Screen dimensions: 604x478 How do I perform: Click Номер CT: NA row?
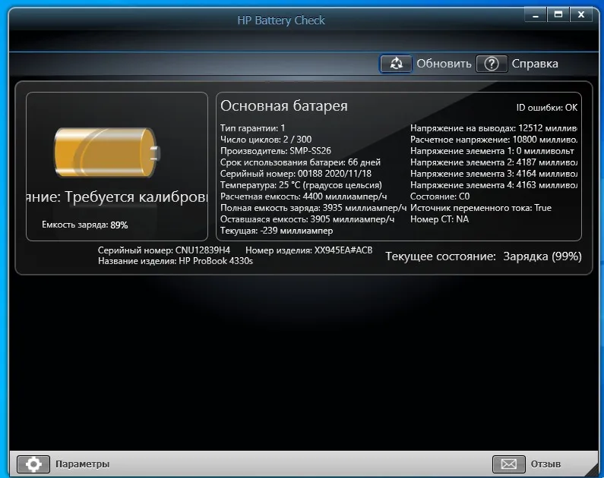(440, 219)
